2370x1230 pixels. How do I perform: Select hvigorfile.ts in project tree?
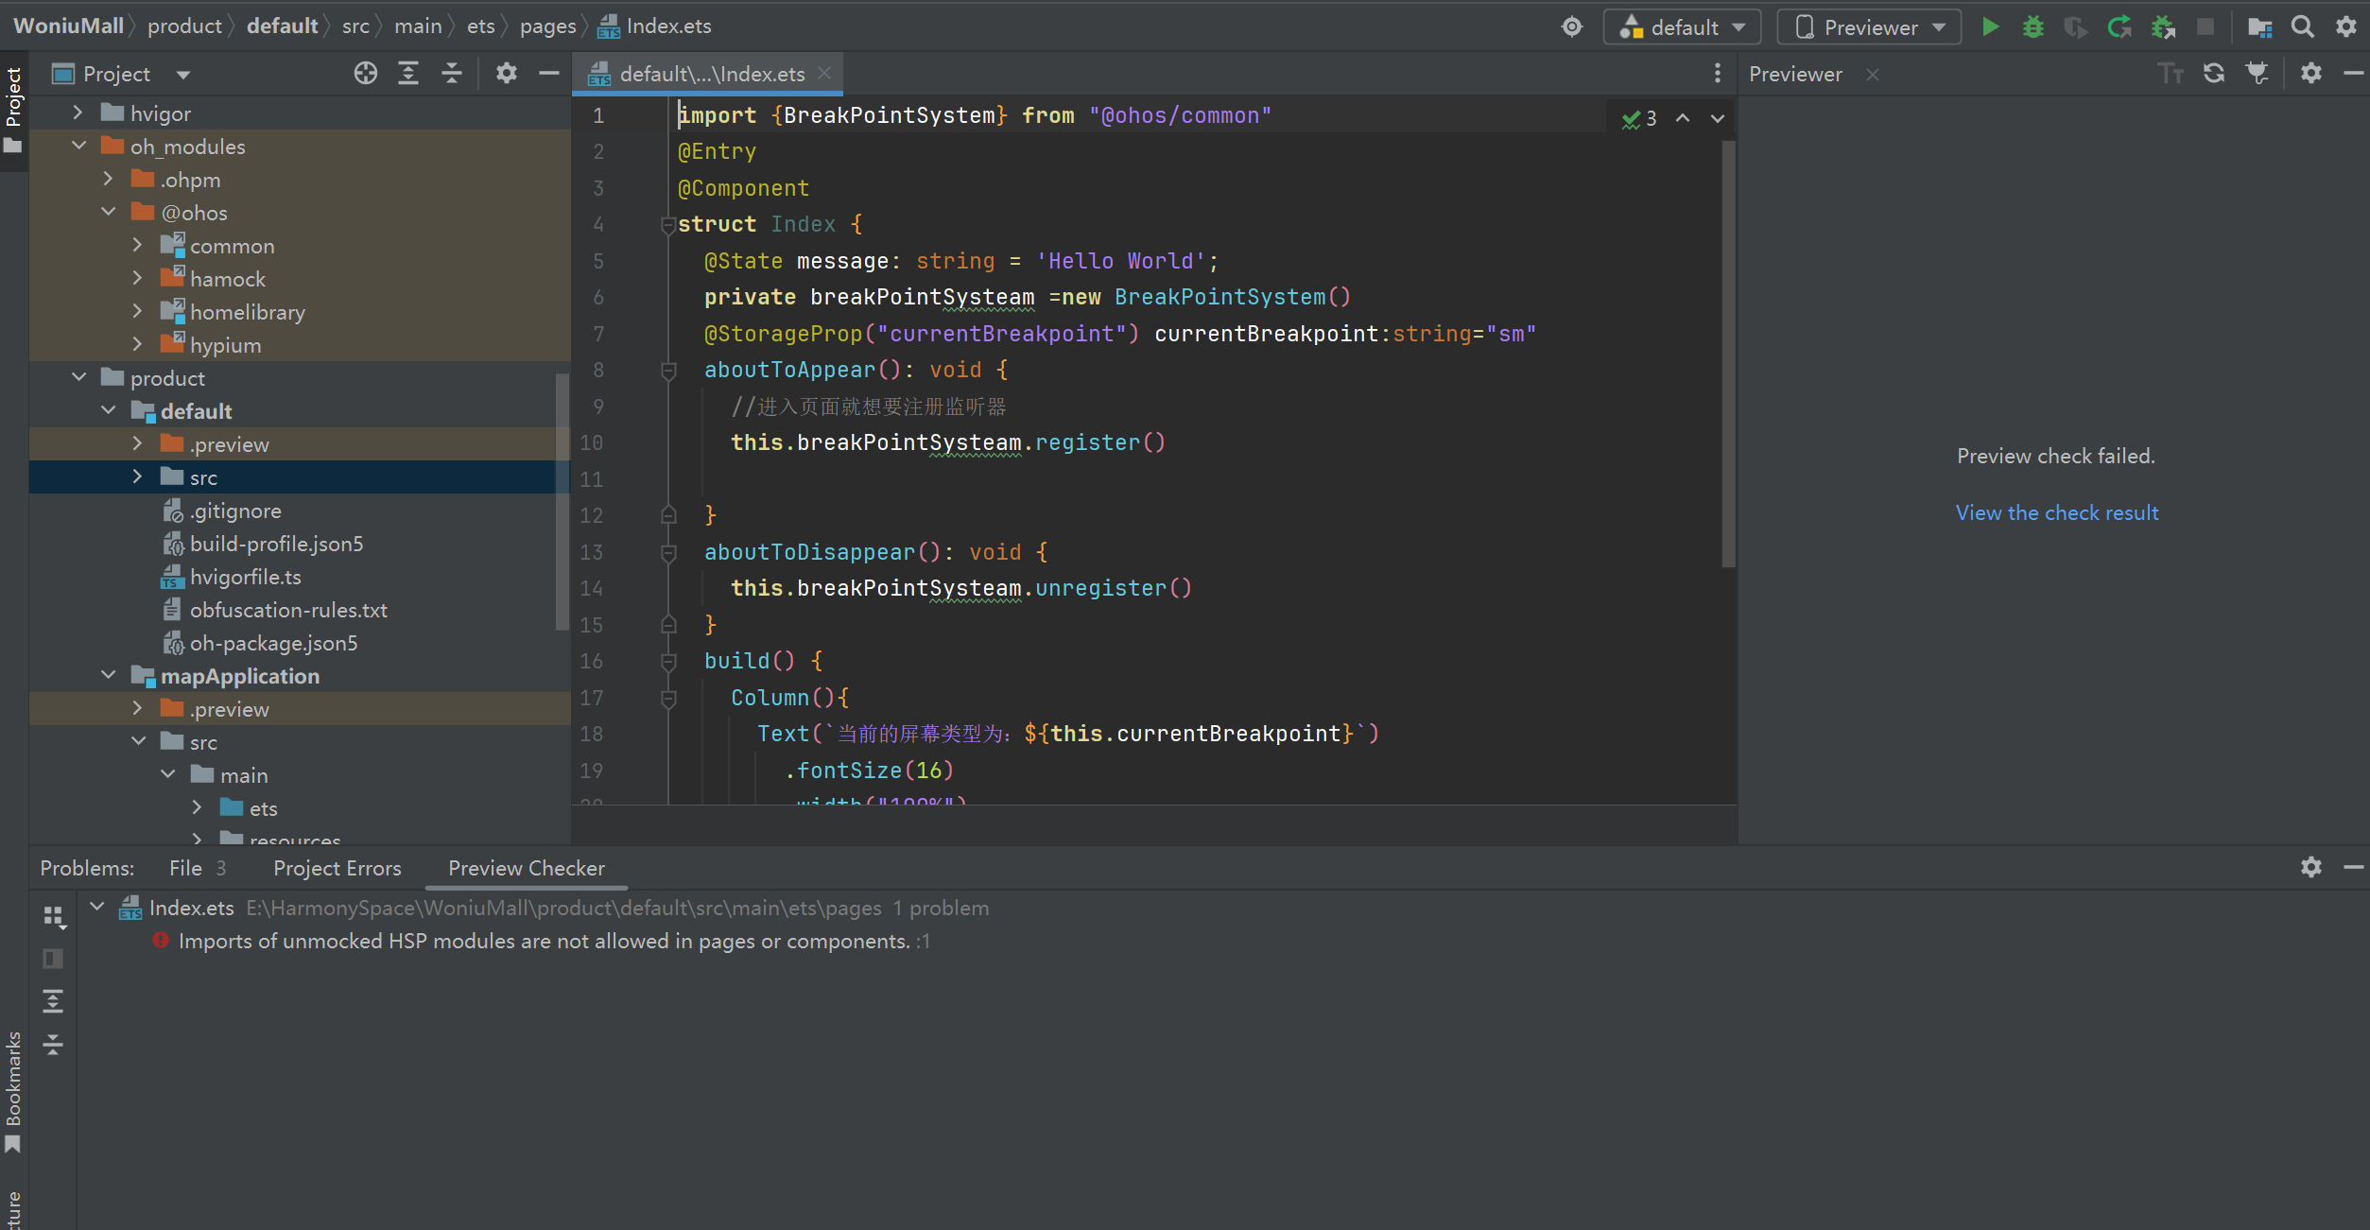pyautogui.click(x=245, y=577)
